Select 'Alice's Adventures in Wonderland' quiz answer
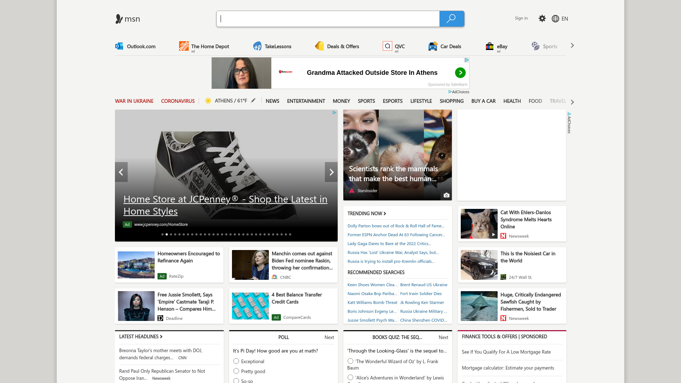 tap(350, 377)
